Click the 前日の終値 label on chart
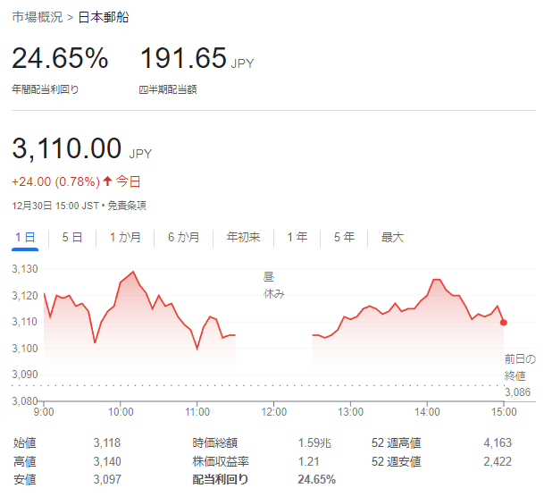544x497 pixels. [520, 367]
